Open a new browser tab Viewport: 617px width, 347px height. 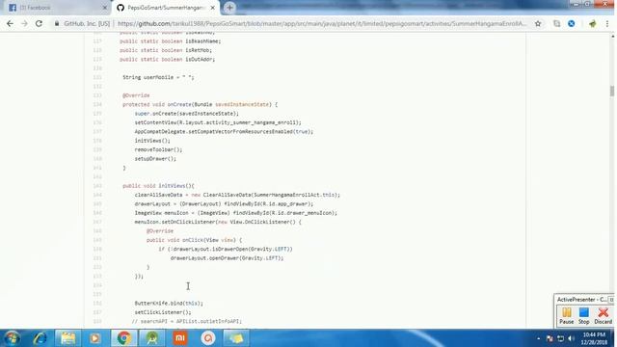[229, 8]
